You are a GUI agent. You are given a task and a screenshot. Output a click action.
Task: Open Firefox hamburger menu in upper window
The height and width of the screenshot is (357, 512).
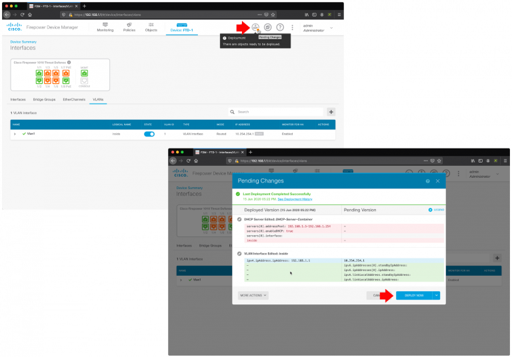point(339,15)
